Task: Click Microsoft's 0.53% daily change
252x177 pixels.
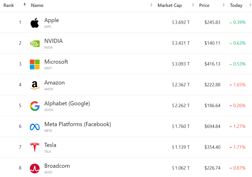Action: click(x=239, y=64)
